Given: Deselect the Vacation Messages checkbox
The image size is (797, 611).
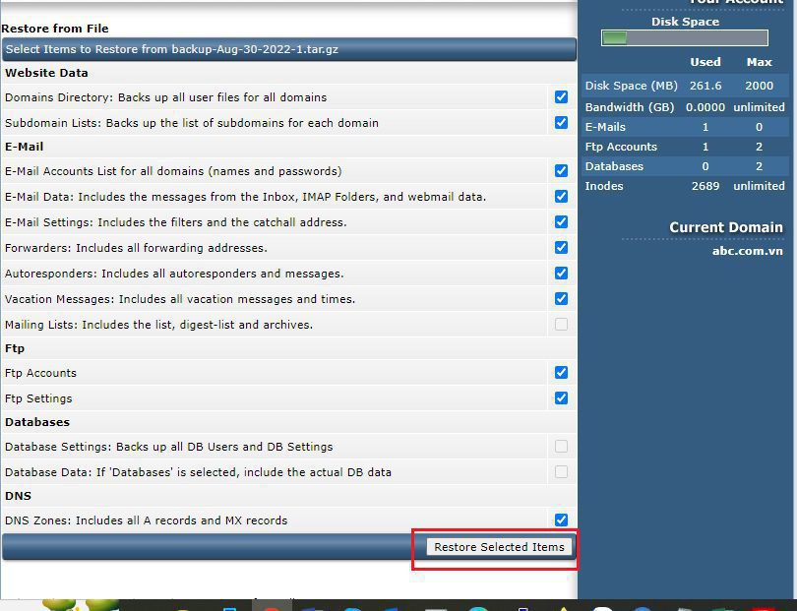Looking at the screenshot, I should click(x=561, y=299).
